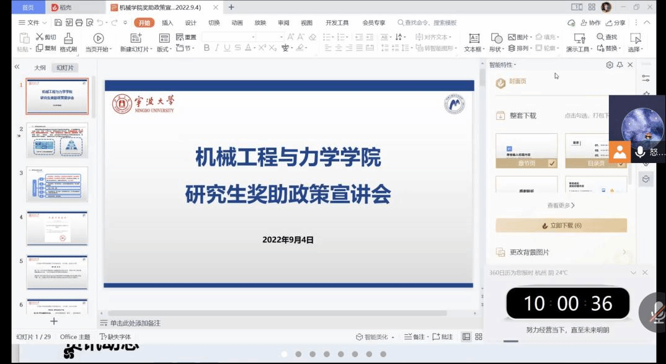Start slideshow from current slide (当页开始)
This screenshot has width=666, height=364.
click(x=98, y=42)
